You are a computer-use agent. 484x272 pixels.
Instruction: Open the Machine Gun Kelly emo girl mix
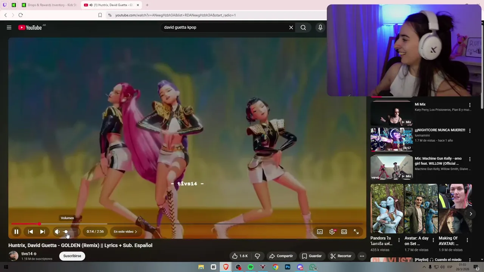pyautogui.click(x=391, y=167)
